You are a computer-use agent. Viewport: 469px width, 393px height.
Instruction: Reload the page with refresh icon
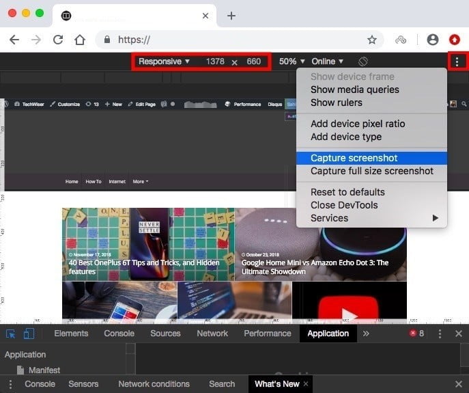pyautogui.click(x=58, y=40)
